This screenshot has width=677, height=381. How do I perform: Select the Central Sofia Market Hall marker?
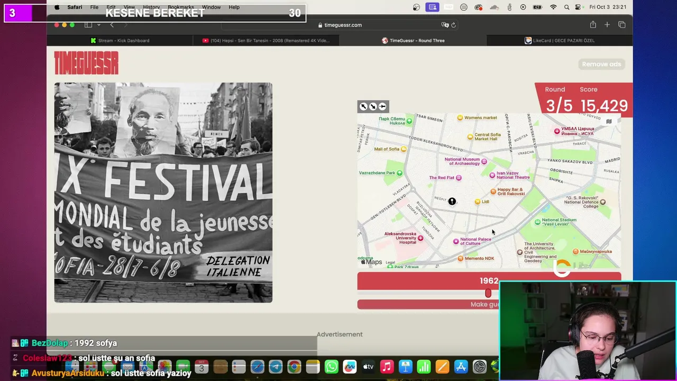(x=470, y=137)
